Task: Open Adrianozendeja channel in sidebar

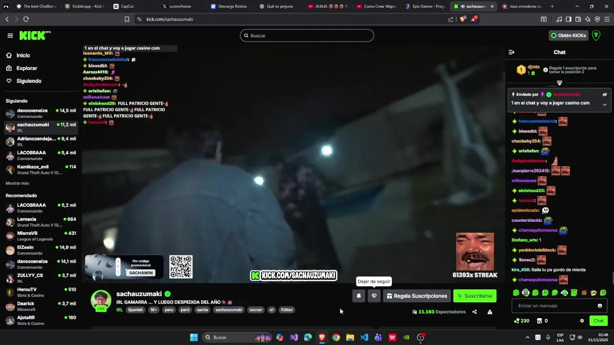Action: click(x=41, y=141)
